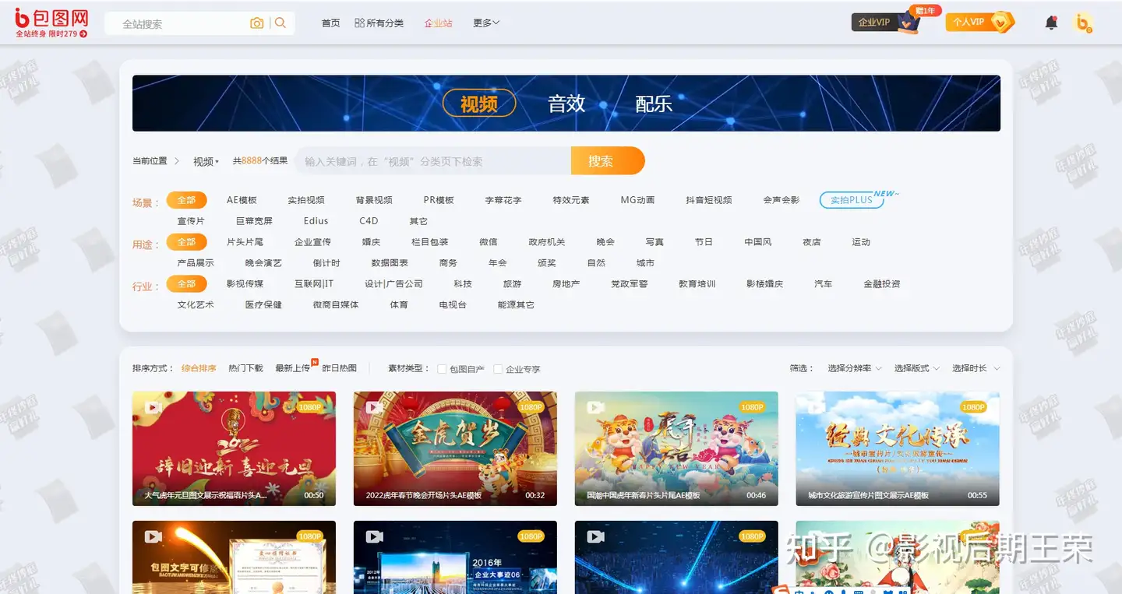Open notifications bell icon
The height and width of the screenshot is (594, 1122).
1051,23
